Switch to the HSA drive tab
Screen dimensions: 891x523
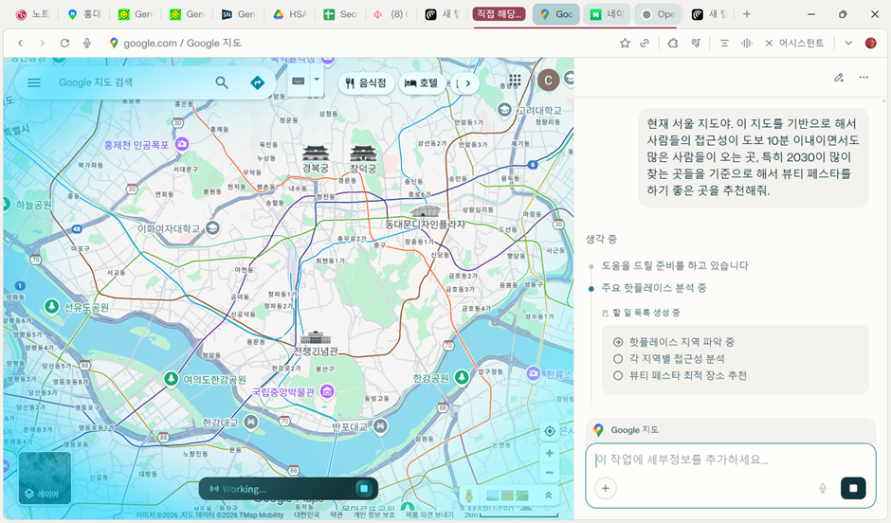click(x=290, y=14)
